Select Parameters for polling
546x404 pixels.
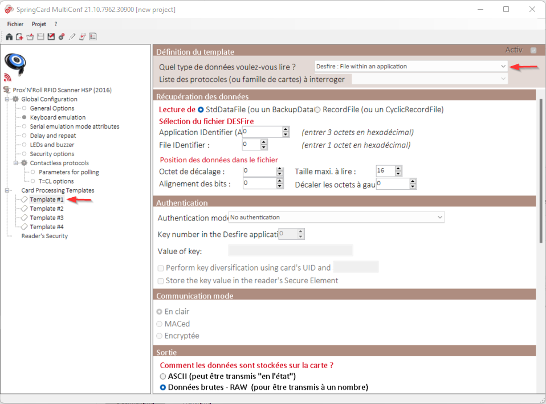[68, 172]
